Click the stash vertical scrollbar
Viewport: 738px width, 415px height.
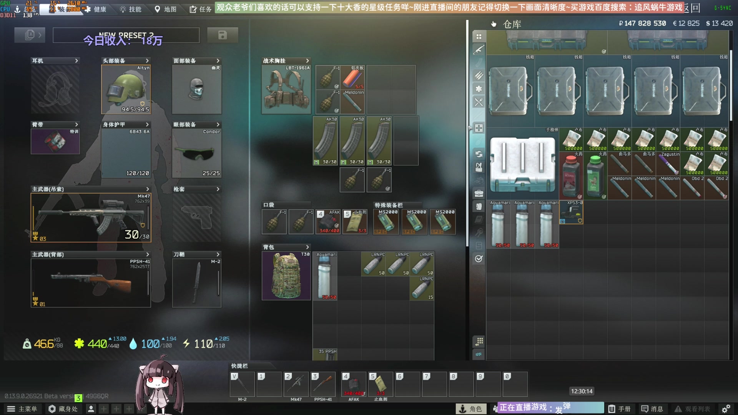731,85
